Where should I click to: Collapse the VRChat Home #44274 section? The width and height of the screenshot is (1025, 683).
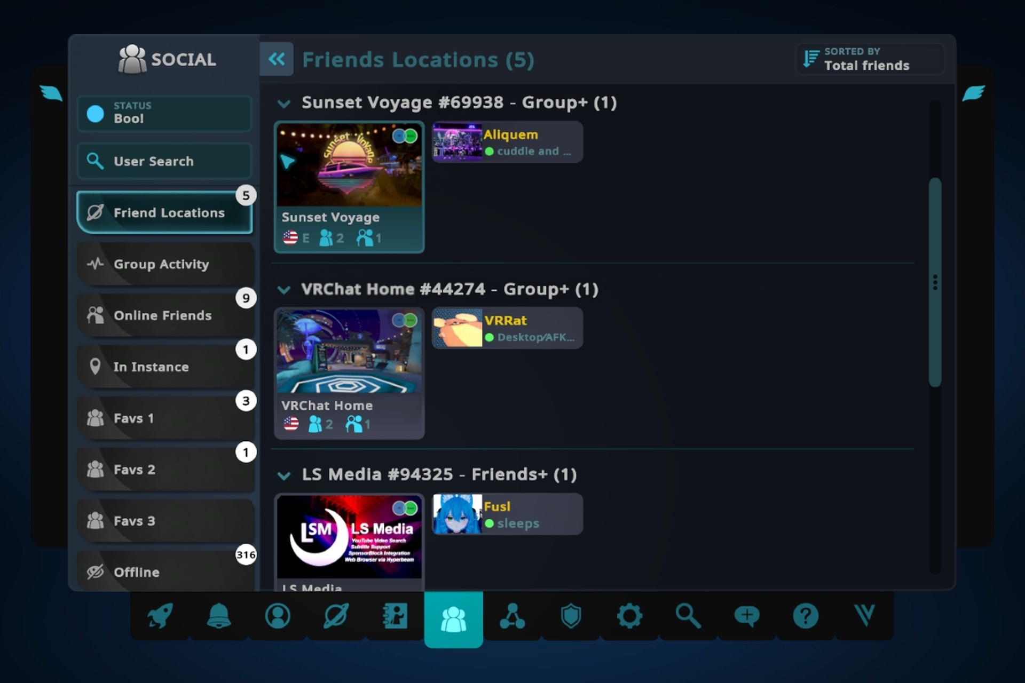pos(284,290)
